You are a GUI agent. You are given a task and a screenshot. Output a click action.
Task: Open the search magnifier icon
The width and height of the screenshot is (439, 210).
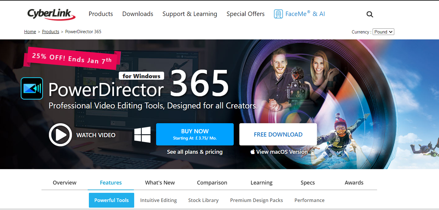coord(370,14)
